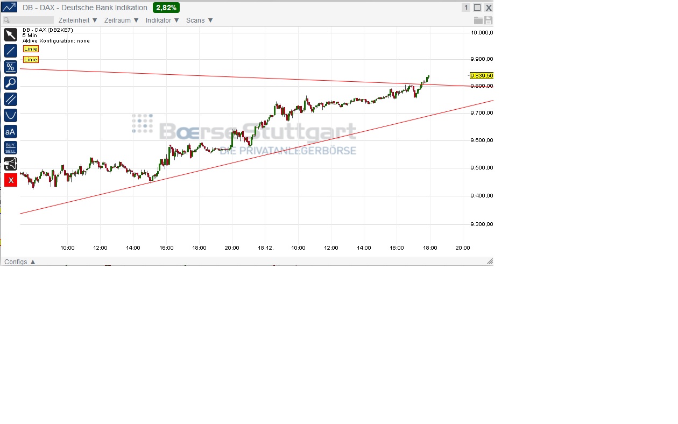Select the arrow pointer tool
This screenshot has height=424, width=678.
tap(10, 35)
